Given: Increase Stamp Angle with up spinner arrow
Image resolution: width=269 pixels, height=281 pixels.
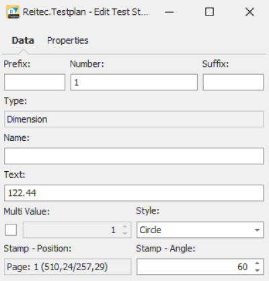Looking at the screenshot, I should [x=258, y=263].
